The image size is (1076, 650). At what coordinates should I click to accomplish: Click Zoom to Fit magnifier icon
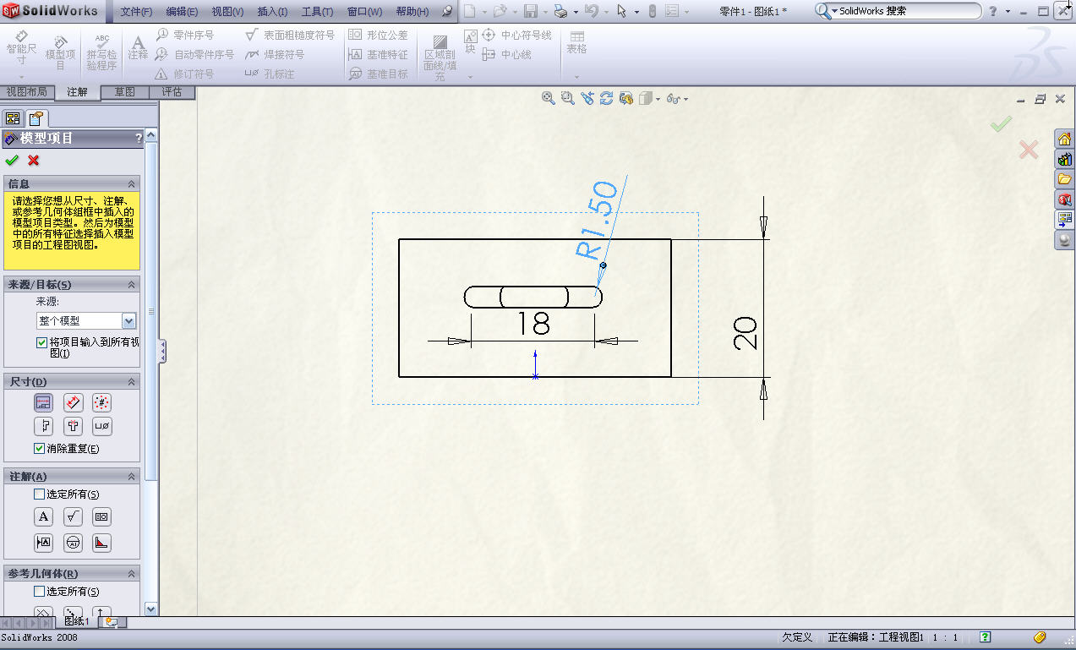pyautogui.click(x=549, y=98)
